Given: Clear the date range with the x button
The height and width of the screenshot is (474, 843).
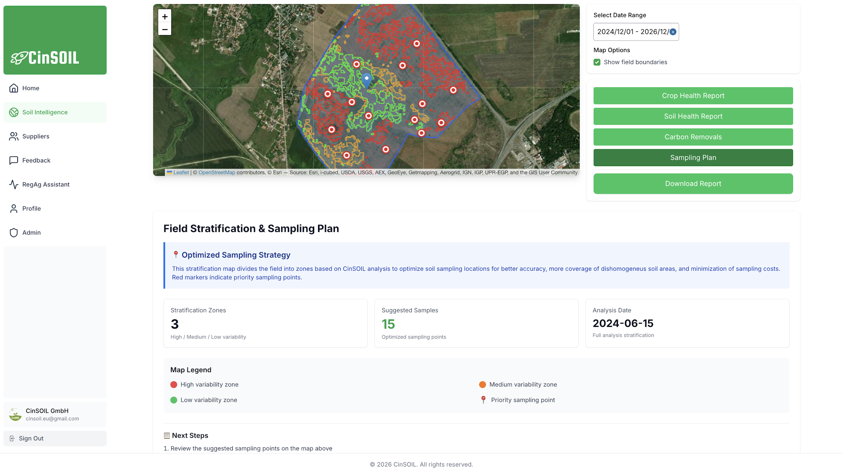Looking at the screenshot, I should 673,32.
